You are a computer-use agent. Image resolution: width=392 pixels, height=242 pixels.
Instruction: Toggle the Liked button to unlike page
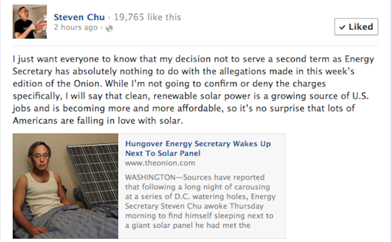tap(356, 27)
